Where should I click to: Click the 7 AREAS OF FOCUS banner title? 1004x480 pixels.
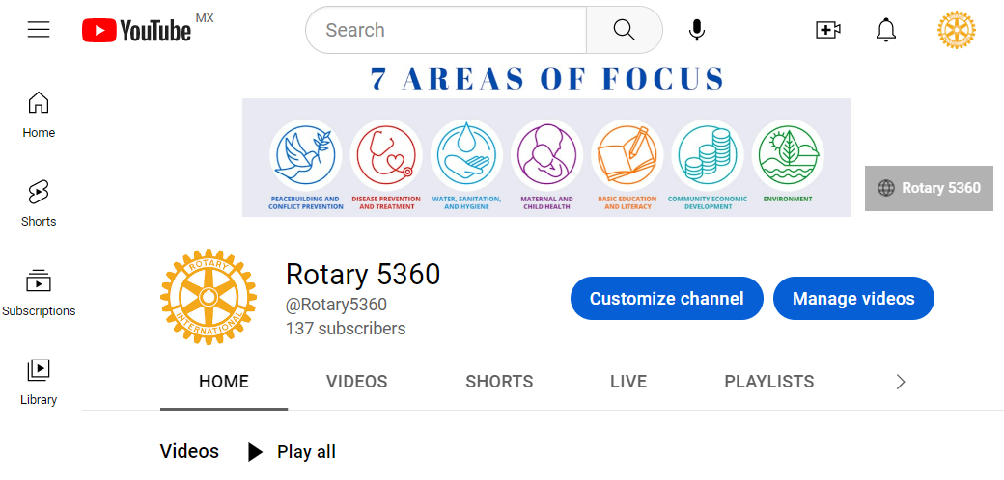546,79
